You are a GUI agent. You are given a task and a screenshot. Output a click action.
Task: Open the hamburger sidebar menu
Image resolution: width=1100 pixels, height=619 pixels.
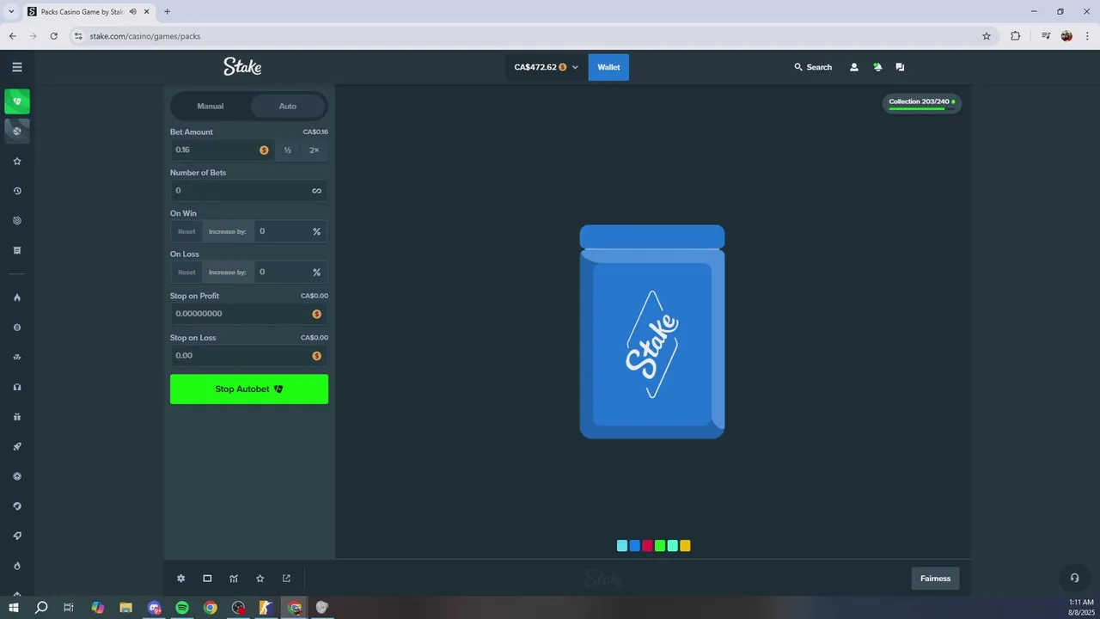(x=17, y=67)
